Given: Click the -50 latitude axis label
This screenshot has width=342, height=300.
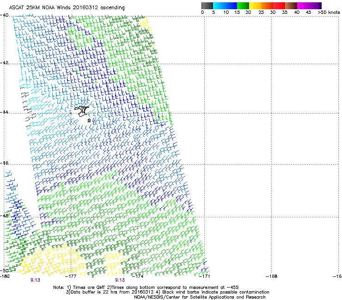Looking at the screenshot, I should tap(4, 270).
